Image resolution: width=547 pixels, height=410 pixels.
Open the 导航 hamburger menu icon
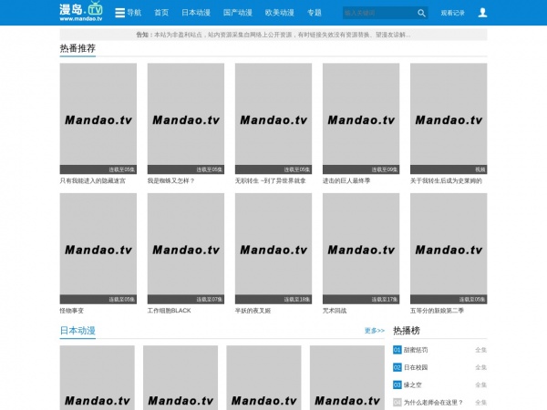coord(119,13)
